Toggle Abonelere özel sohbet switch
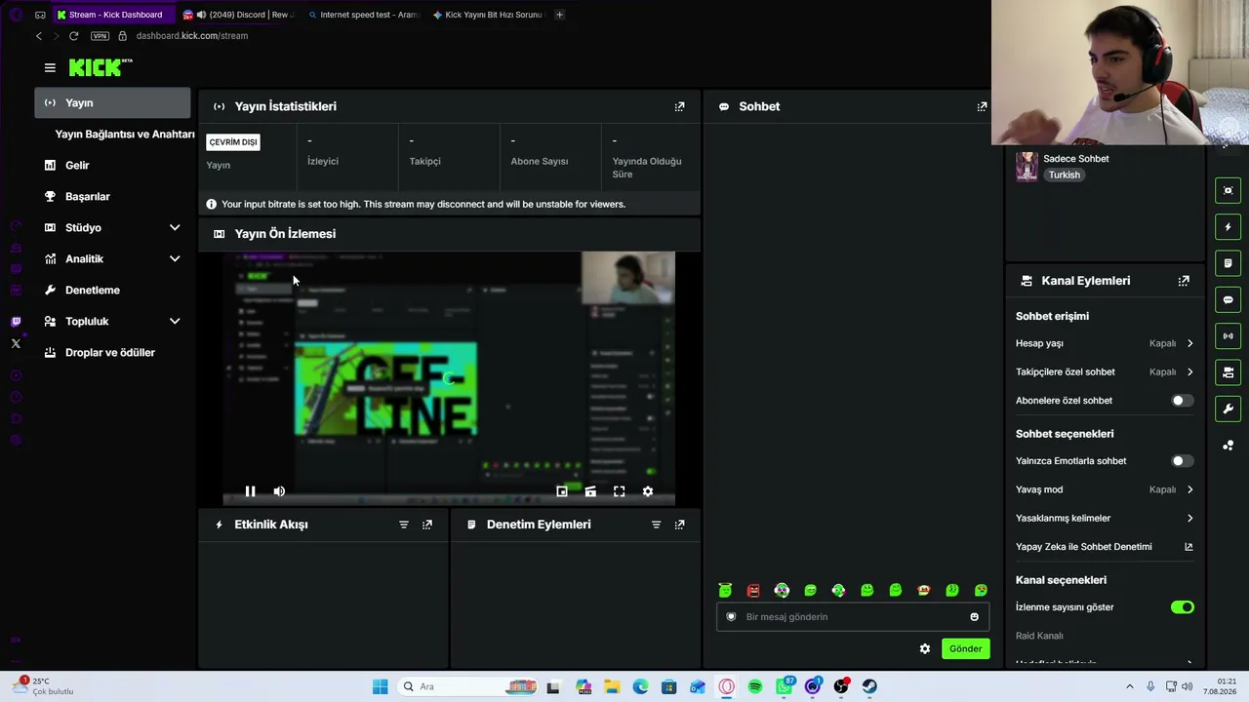 point(1182,401)
